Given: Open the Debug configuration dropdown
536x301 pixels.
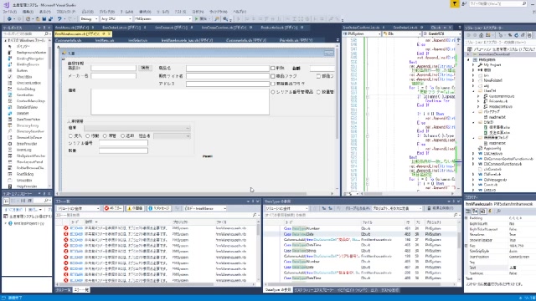Looking at the screenshot, I should tap(89, 18).
